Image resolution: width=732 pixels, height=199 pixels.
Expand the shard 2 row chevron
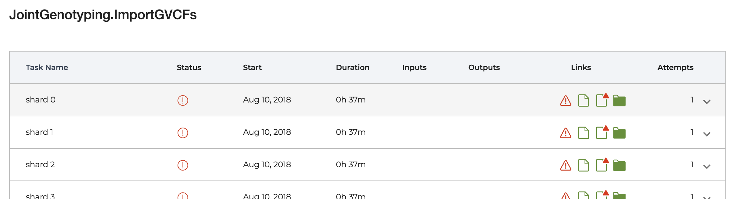pyautogui.click(x=707, y=167)
